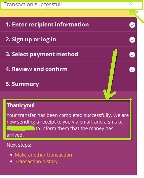Open step 5 Summary header
The height and width of the screenshot is (178, 144).
68,84
